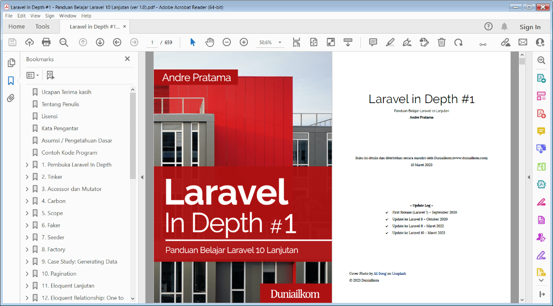The height and width of the screenshot is (306, 553).
Task: Zoom in with the plus button
Action: coord(244,42)
